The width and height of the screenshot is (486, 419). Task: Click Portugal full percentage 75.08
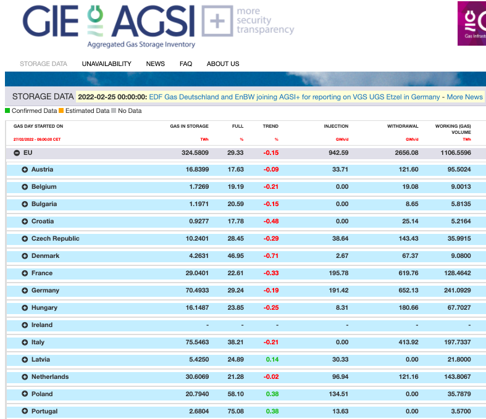pyautogui.click(x=235, y=411)
